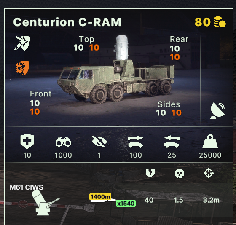Screen dimensions: 236x225
Task: Select the reverse speed vehicle icon
Action: click(172, 142)
